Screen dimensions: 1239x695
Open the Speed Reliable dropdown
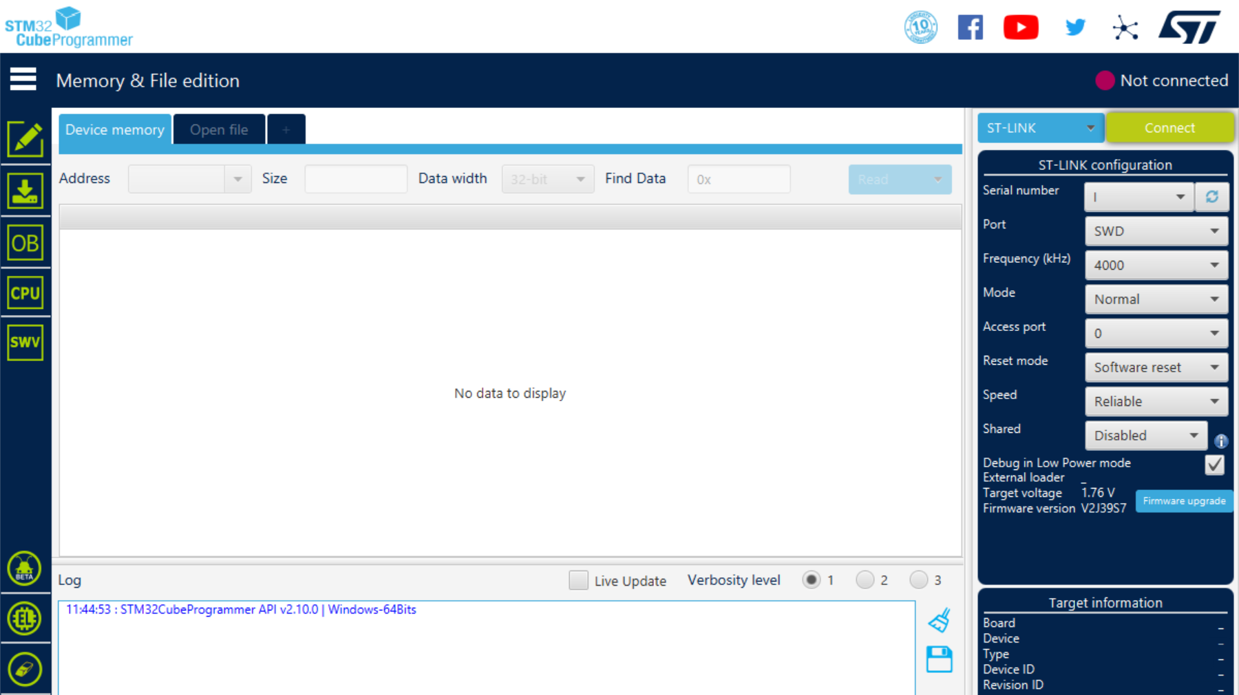coord(1156,401)
